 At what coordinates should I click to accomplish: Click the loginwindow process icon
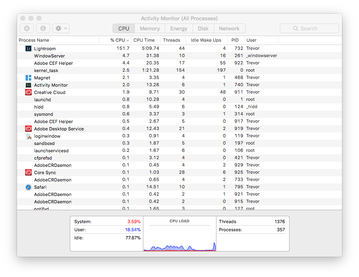pyautogui.click(x=28, y=136)
